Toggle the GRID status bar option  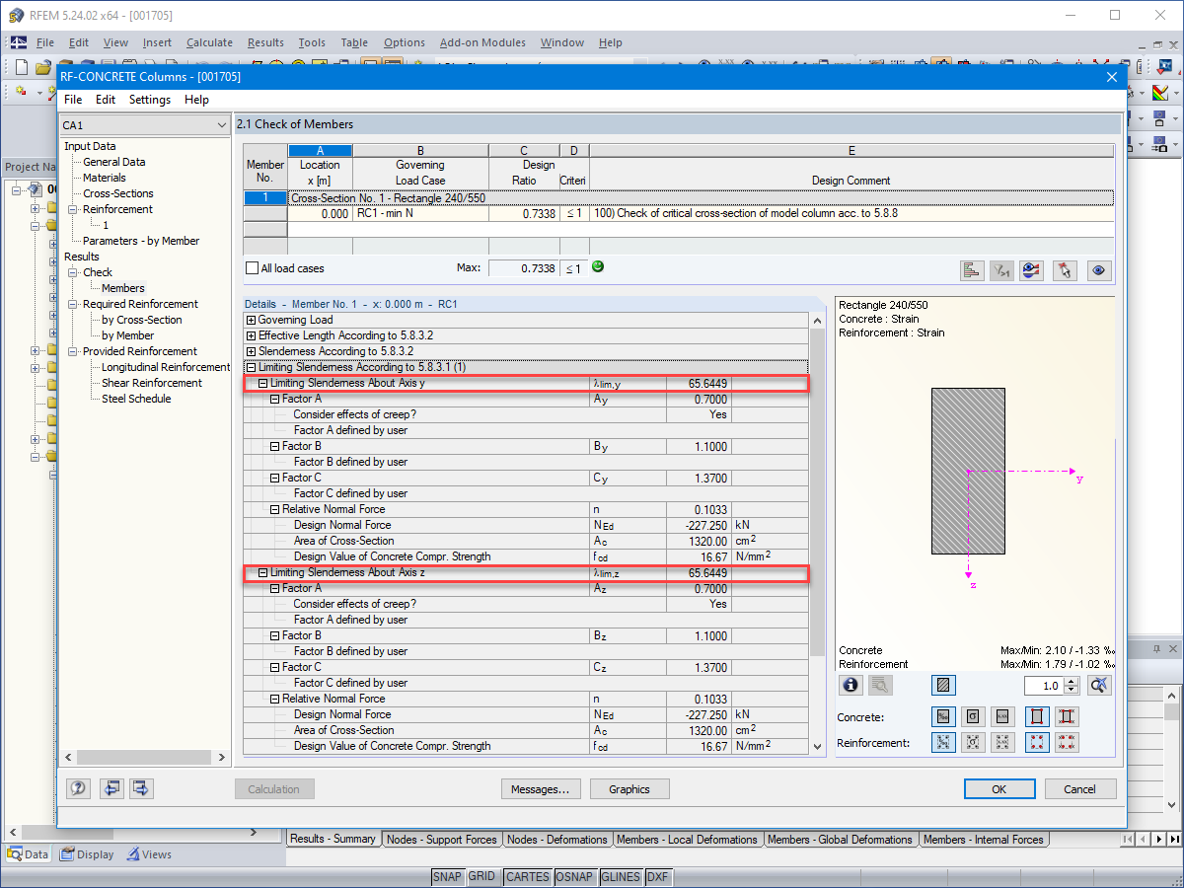tap(481, 877)
